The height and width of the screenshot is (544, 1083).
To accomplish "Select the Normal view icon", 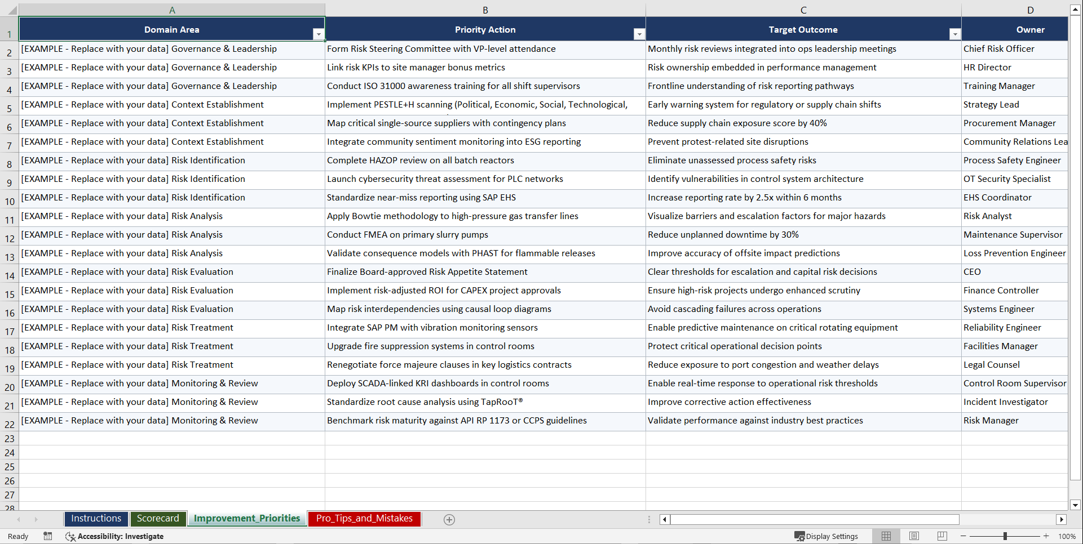I will (886, 536).
